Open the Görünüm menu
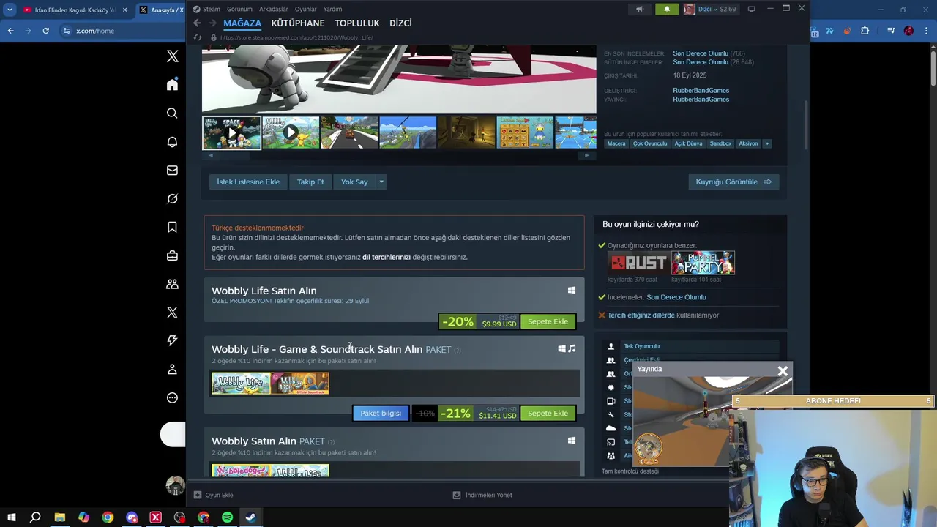 (x=239, y=9)
